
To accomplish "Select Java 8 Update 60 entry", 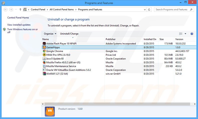I will (119, 59).
